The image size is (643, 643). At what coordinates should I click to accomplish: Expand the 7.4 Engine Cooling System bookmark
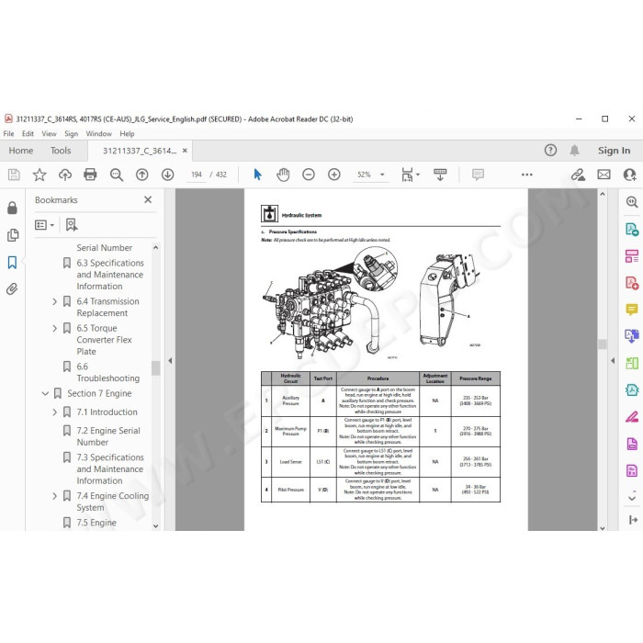click(x=54, y=496)
